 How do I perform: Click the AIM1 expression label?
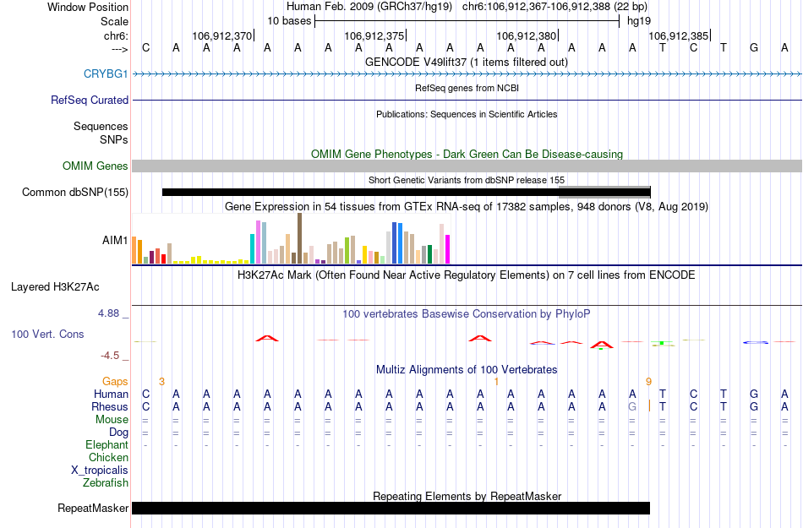[x=115, y=240]
